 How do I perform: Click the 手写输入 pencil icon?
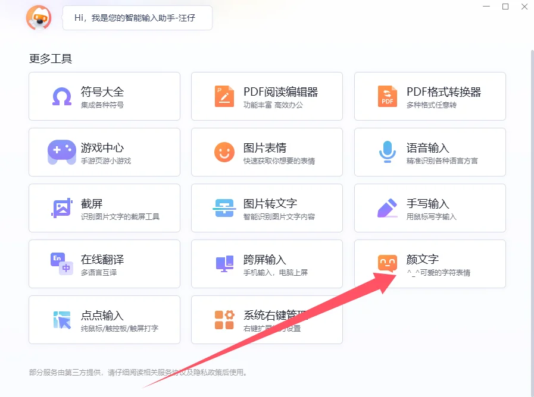(x=388, y=208)
